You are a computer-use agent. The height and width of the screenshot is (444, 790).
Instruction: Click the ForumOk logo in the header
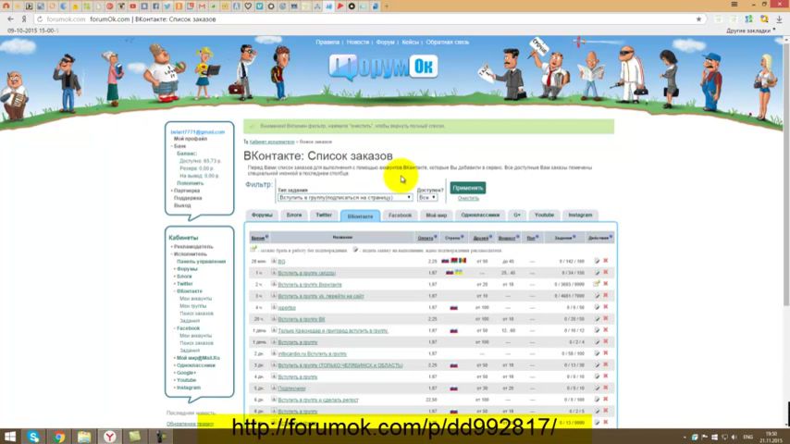[x=383, y=67]
